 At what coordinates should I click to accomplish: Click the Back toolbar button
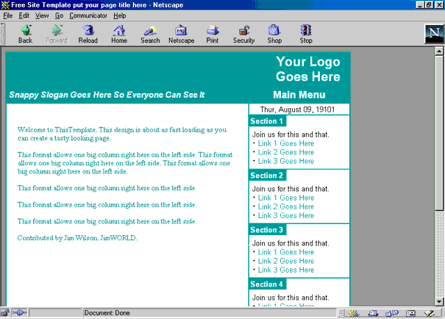coord(25,34)
